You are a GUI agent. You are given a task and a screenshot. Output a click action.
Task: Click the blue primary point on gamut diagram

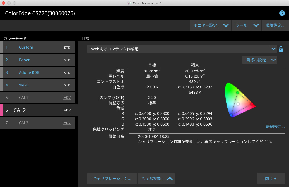tap(231, 115)
